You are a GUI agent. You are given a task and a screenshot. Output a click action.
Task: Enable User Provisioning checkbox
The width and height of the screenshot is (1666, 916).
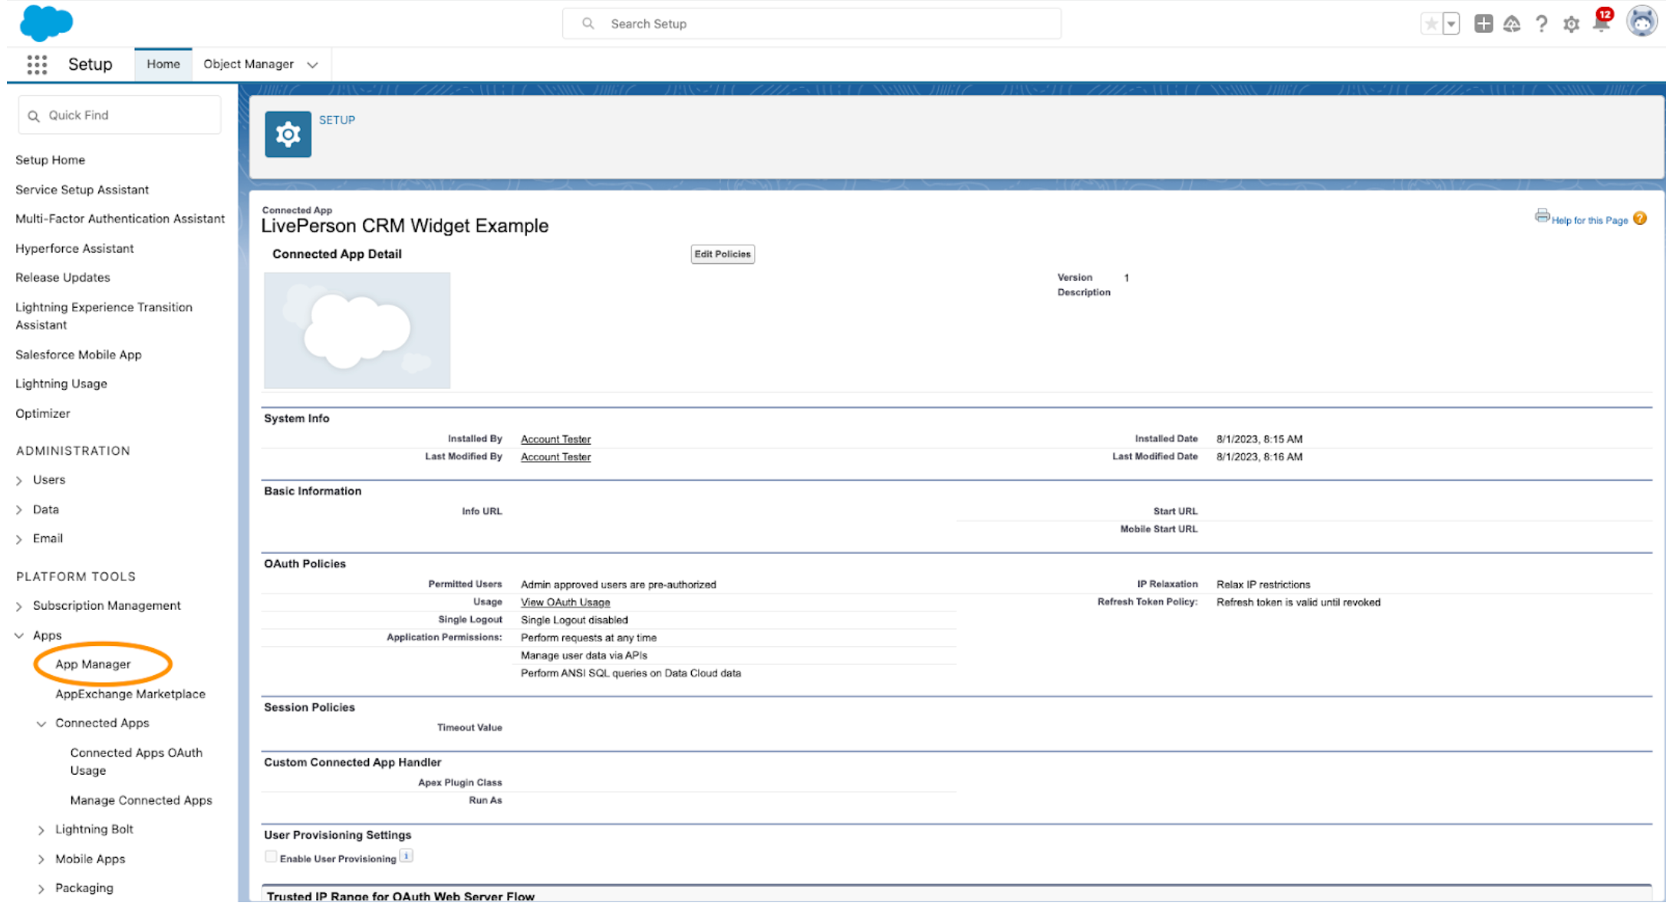pos(271,857)
